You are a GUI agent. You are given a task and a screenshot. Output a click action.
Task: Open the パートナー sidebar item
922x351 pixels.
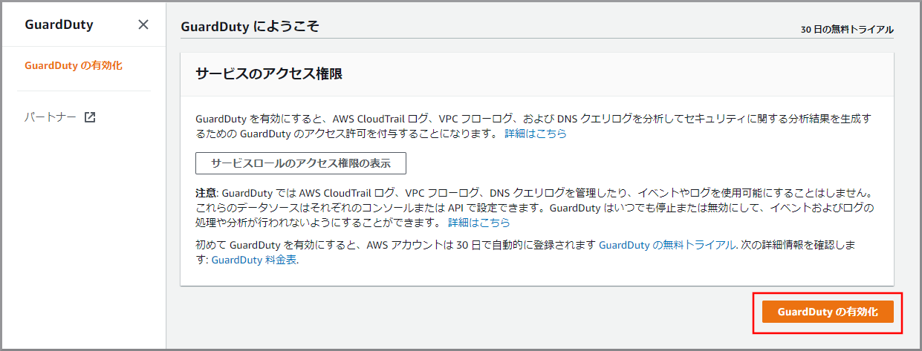pyautogui.click(x=51, y=117)
